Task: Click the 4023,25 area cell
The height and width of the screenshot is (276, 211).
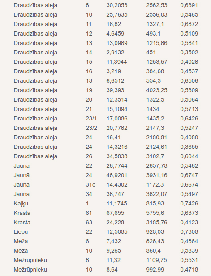Action: [157, 90]
